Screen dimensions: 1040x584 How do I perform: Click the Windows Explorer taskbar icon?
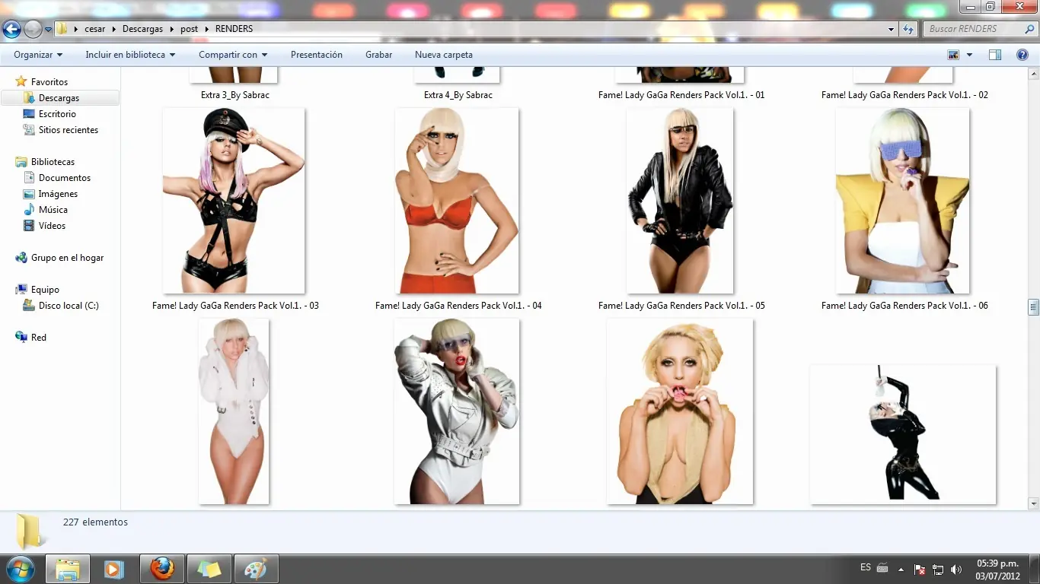point(68,569)
